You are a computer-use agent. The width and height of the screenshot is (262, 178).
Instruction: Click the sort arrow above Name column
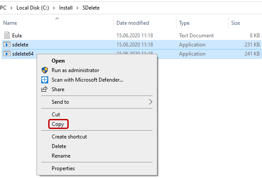(57, 18)
